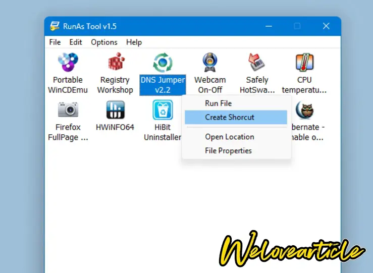373x273 pixels.
Task: Click the Hibernate owl icon
Action: 304,110
